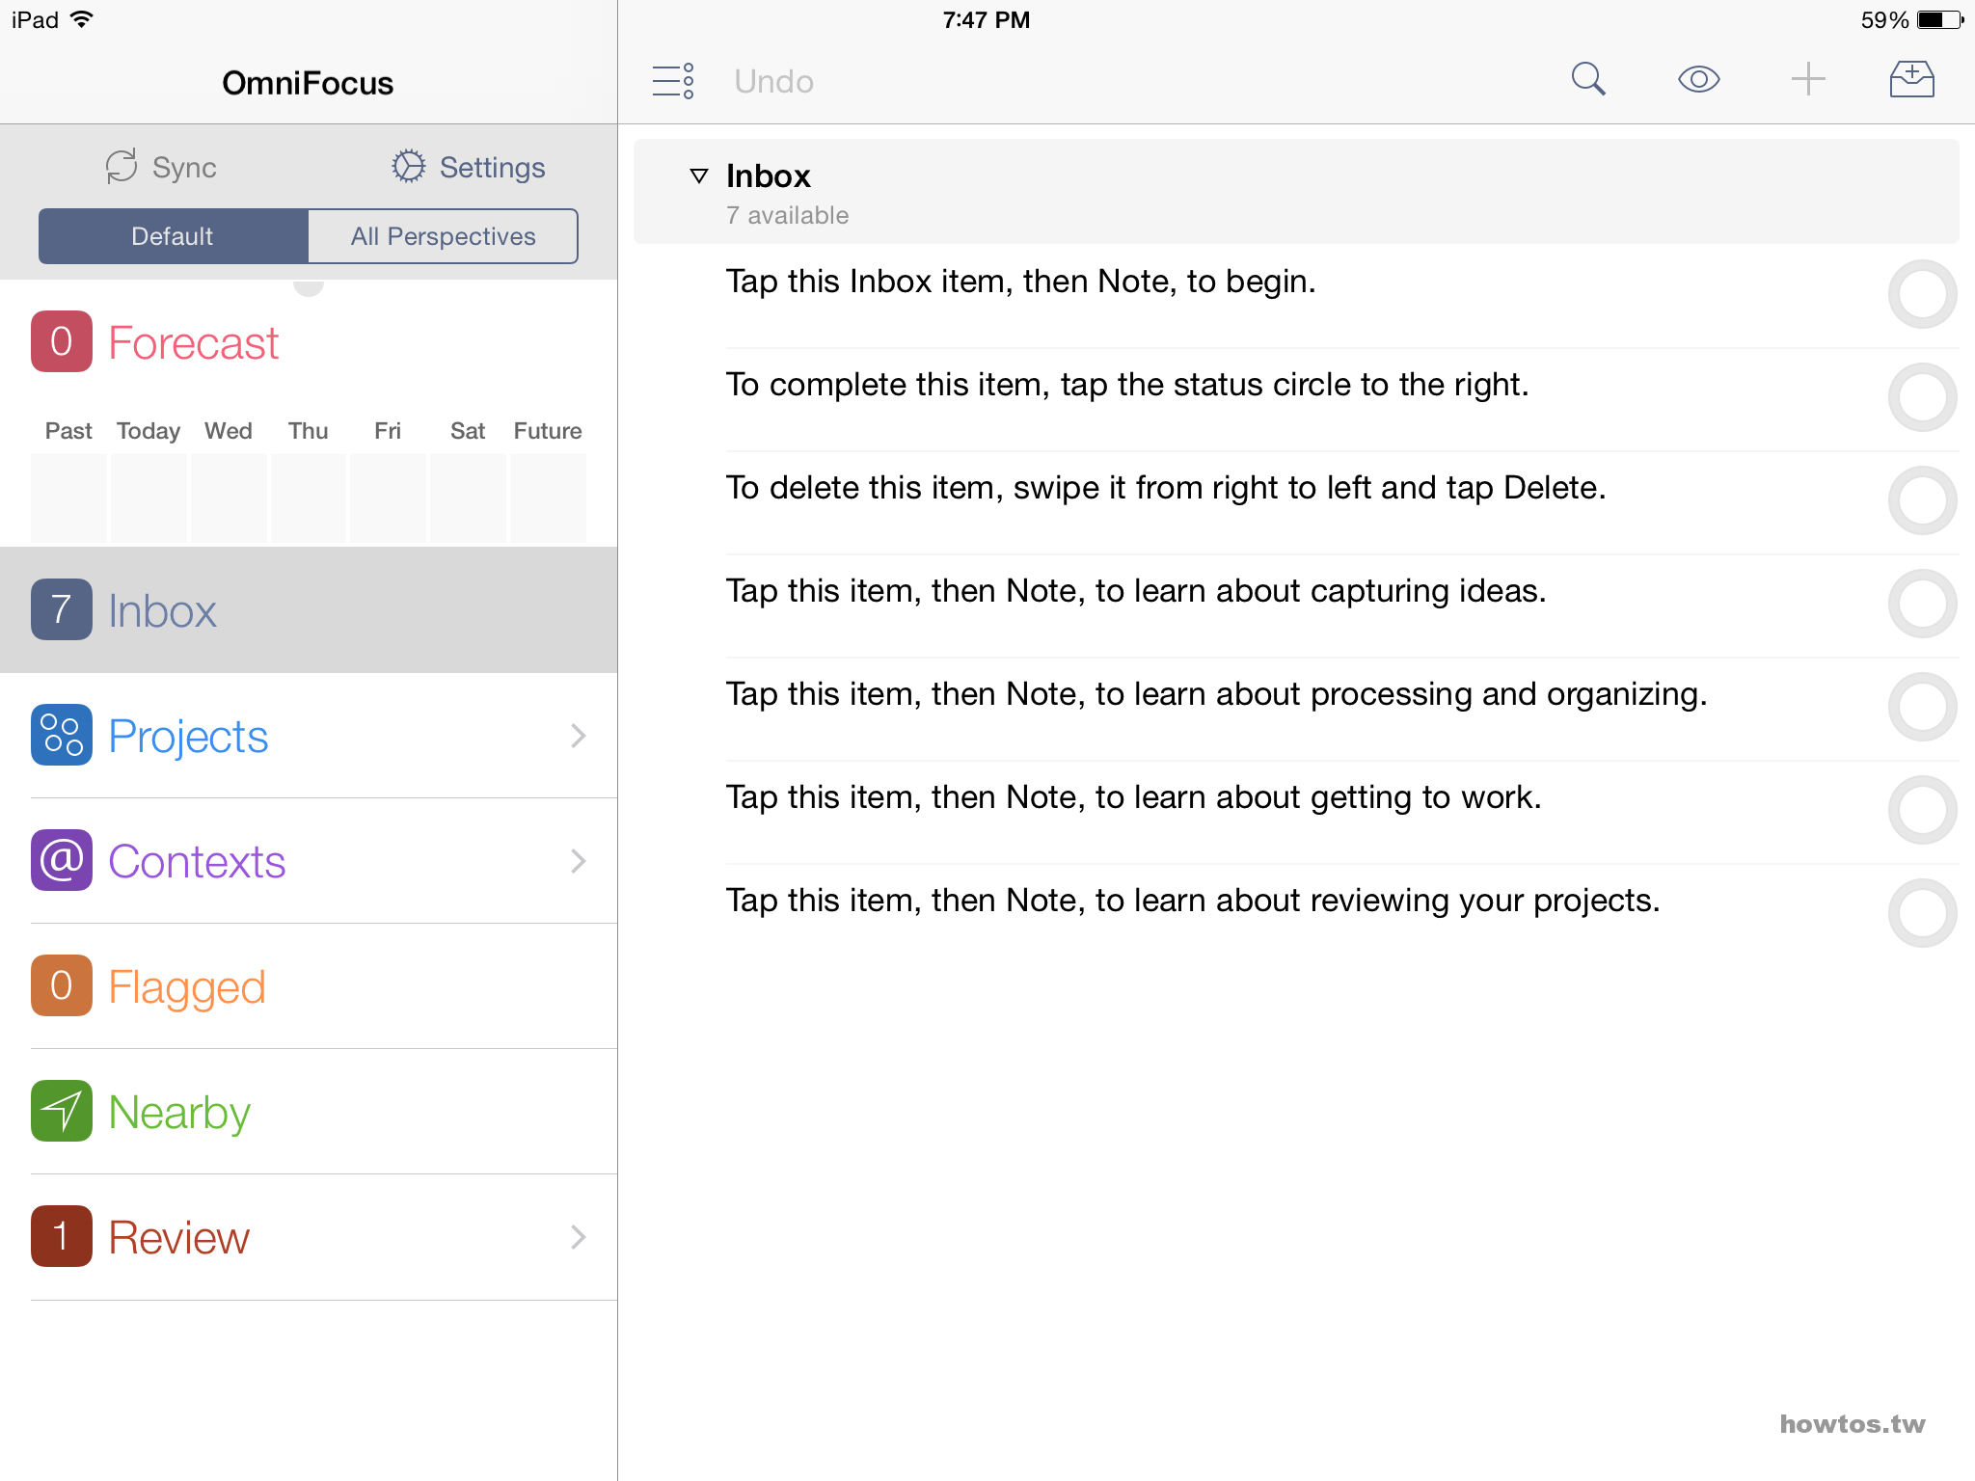Open Review via its right chevron
The width and height of the screenshot is (1975, 1481).
click(578, 1237)
